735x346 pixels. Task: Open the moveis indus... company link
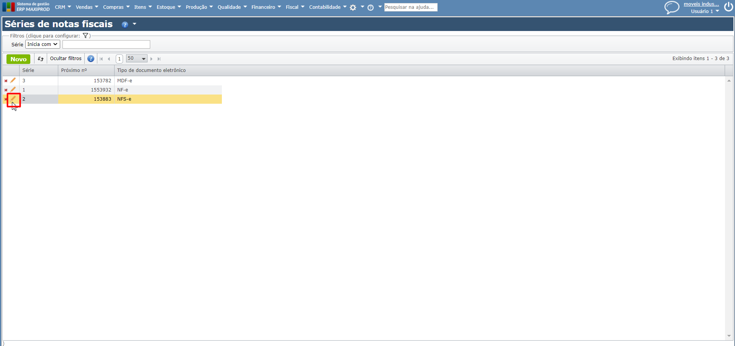tap(701, 4)
